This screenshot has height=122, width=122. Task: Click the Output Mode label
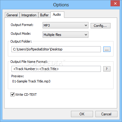[x=21, y=34]
